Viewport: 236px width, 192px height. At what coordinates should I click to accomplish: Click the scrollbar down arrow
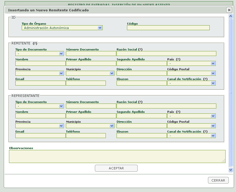tap(231, 170)
